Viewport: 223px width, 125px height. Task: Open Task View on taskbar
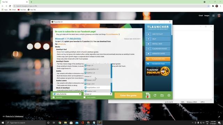click(x=54, y=123)
